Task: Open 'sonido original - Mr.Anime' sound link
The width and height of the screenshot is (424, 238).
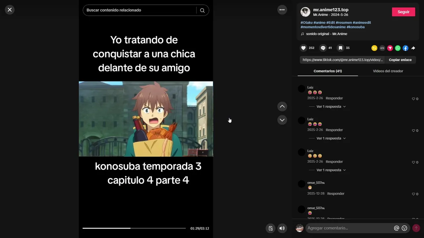Action: point(327,34)
